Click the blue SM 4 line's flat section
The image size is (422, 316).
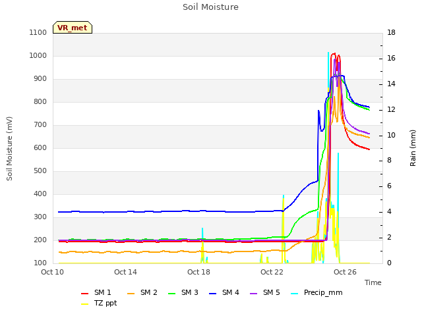[169, 212]
